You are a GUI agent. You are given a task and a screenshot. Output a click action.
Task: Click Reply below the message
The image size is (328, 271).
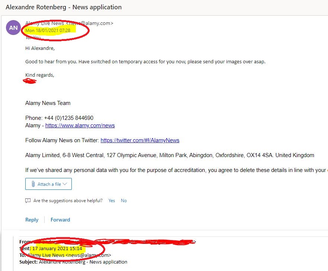tap(32, 220)
